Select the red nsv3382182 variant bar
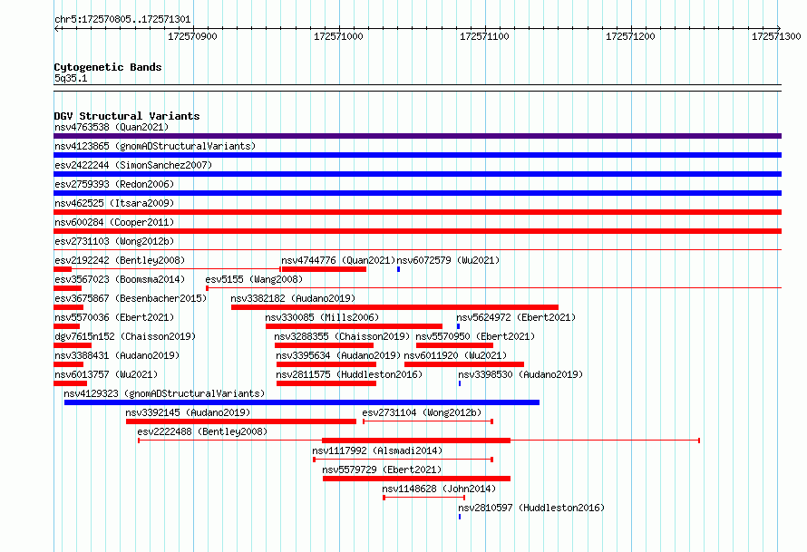The image size is (807, 552). (394, 307)
